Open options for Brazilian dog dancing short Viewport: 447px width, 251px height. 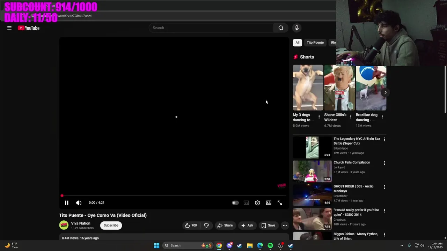(382, 117)
